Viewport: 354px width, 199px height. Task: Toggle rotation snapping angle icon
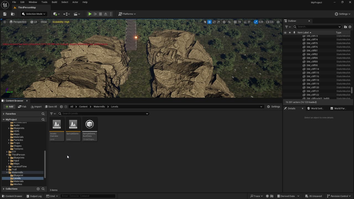point(245,22)
